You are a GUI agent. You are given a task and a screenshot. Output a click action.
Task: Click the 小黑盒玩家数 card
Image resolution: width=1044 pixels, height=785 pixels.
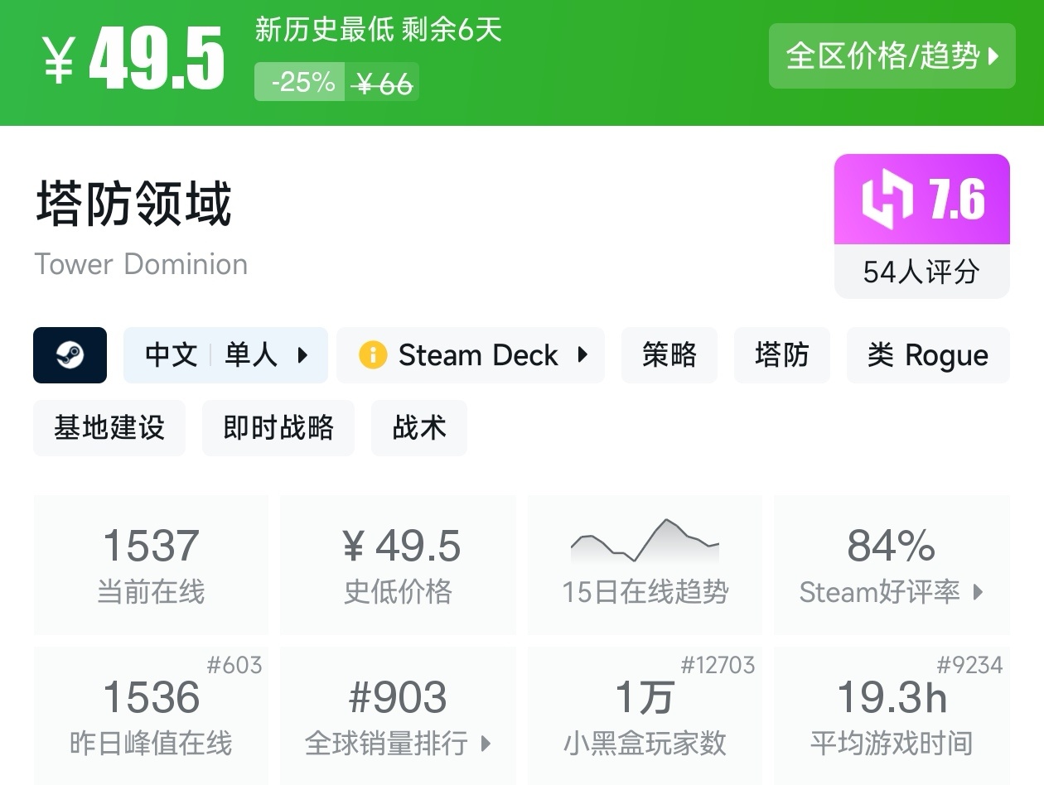point(645,715)
